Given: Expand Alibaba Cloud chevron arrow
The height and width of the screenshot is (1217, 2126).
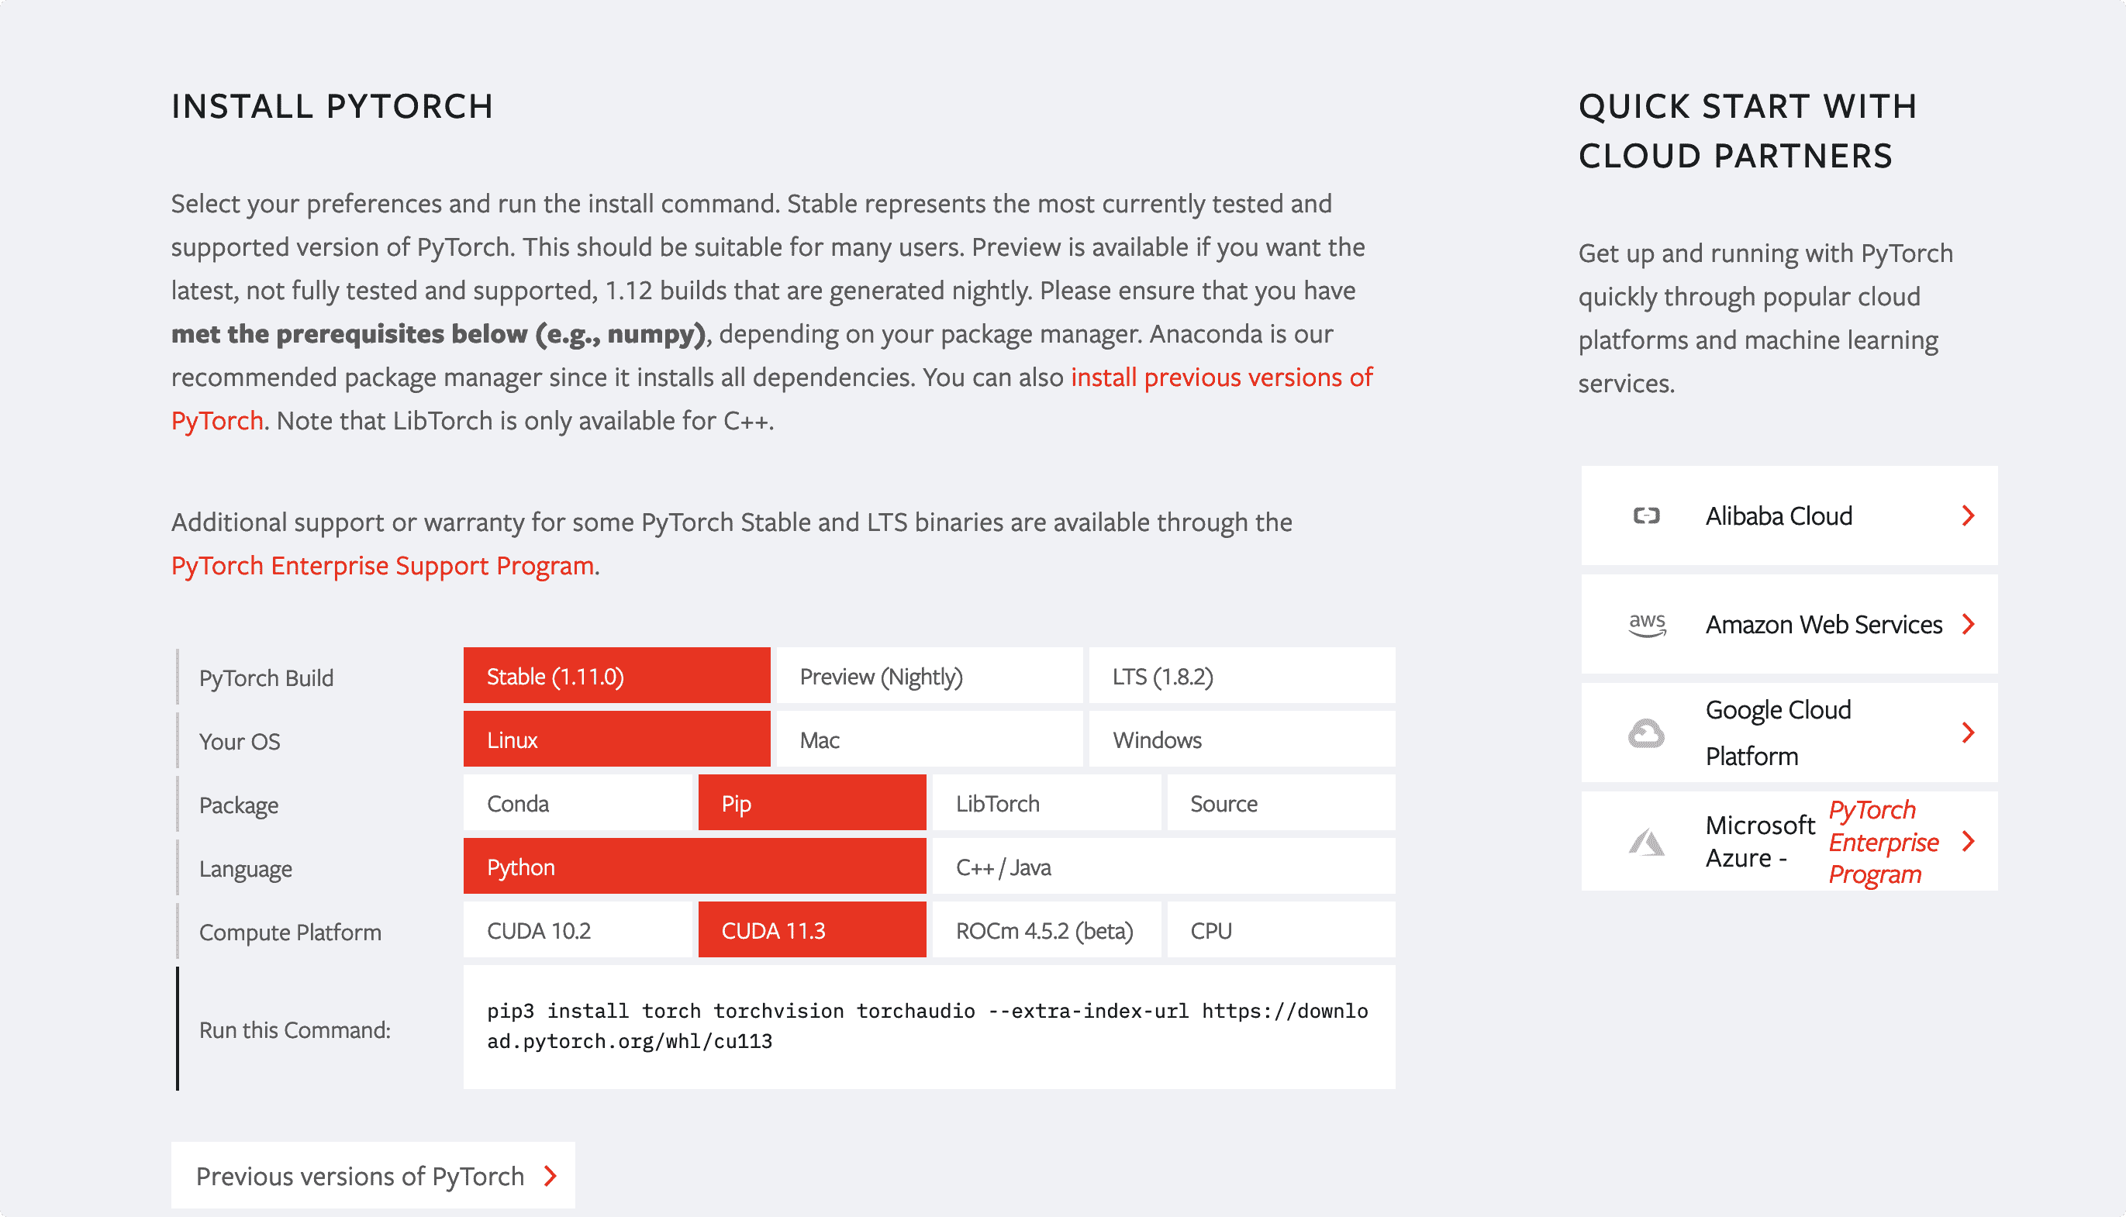Looking at the screenshot, I should [x=1968, y=515].
